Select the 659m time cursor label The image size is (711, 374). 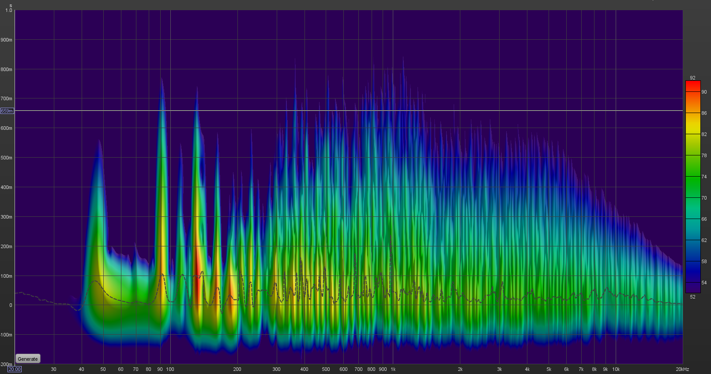pos(7,111)
